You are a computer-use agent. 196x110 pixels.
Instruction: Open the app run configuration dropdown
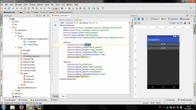(x=56, y=8)
